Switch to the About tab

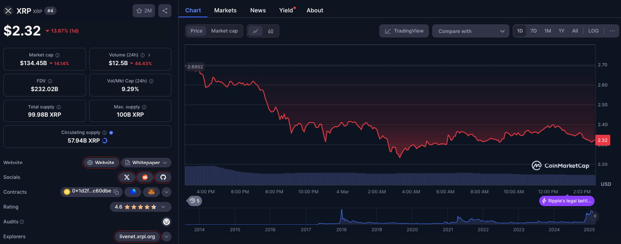tap(315, 10)
